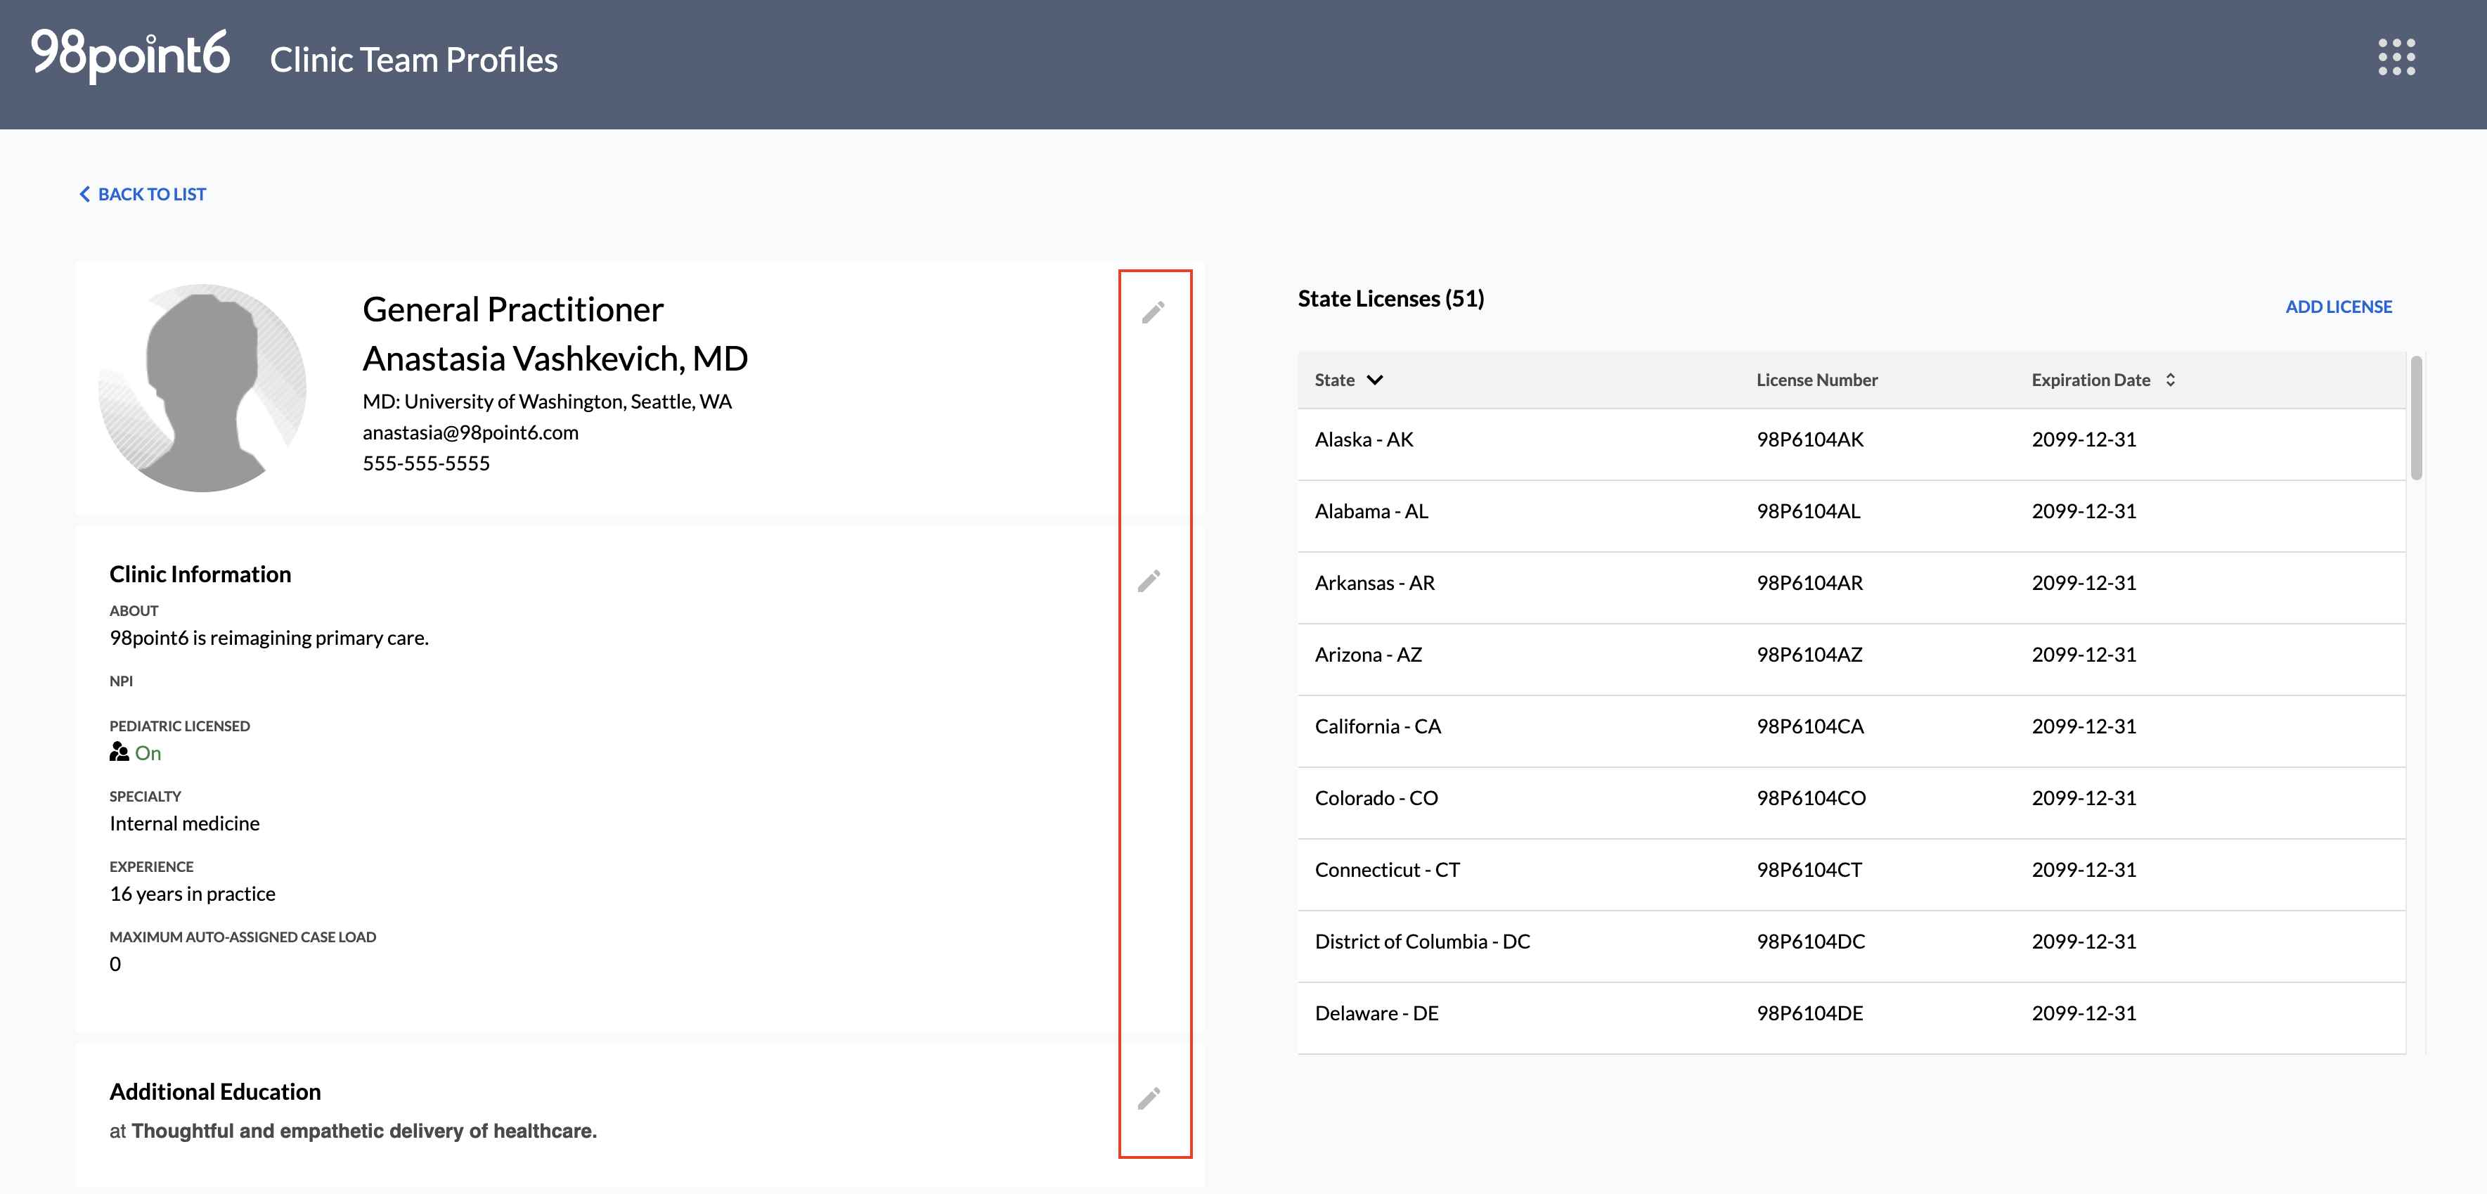Click the Additional Education description text
The height and width of the screenshot is (1194, 2487).
(352, 1130)
